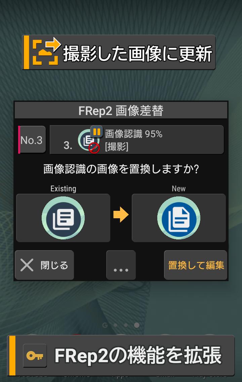Click the 撮影した画像に更新 banner
The image size is (242, 382).
coord(119,52)
